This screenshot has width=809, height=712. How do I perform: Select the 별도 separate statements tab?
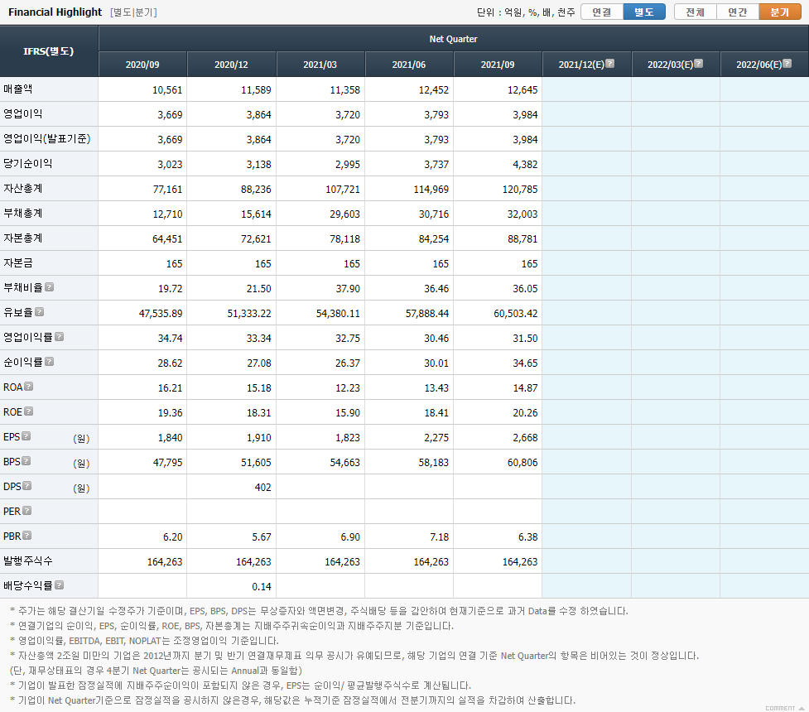pyautogui.click(x=644, y=12)
